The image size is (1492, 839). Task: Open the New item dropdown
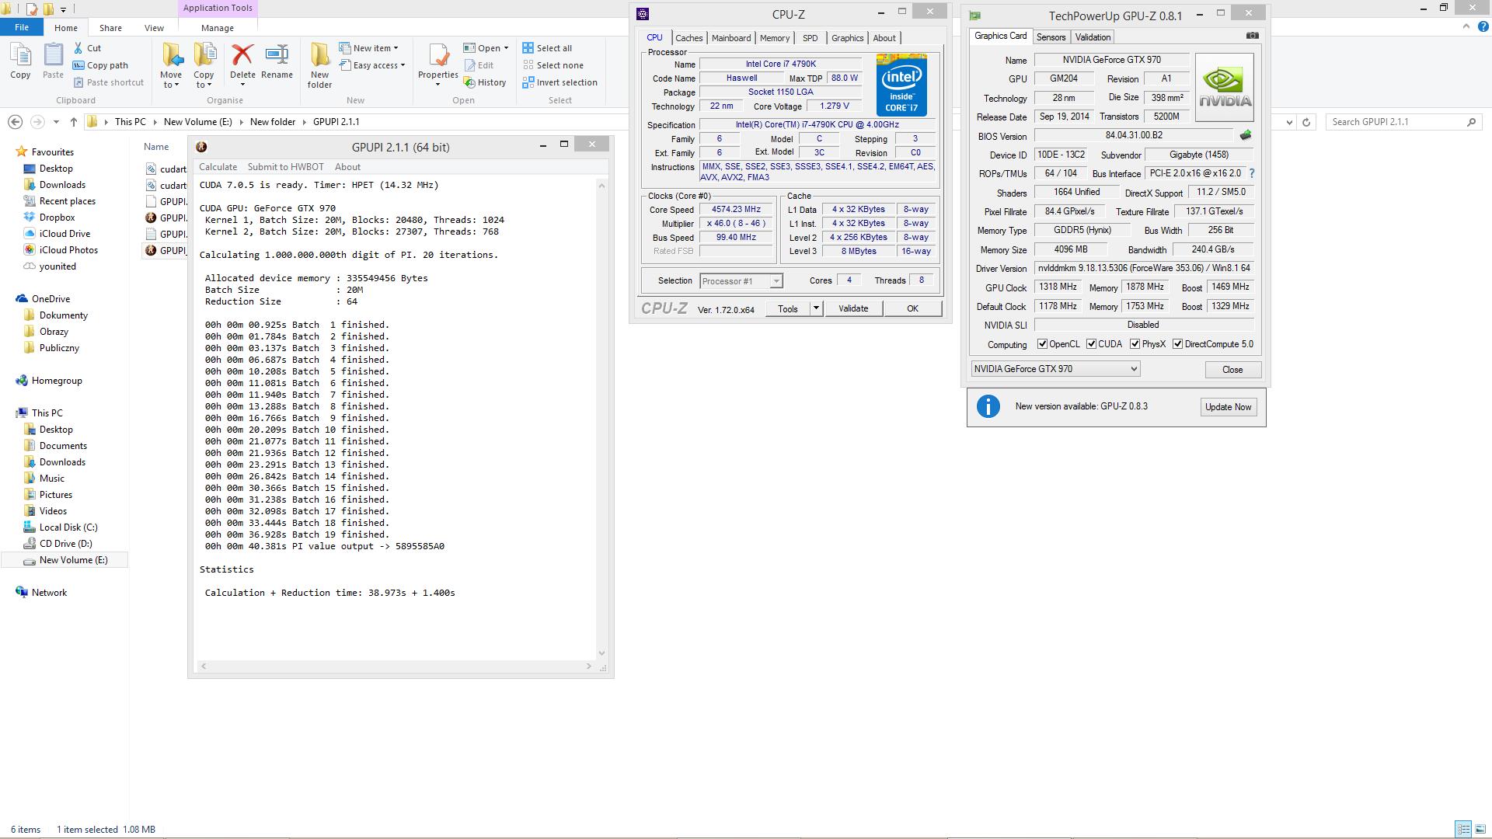368,48
